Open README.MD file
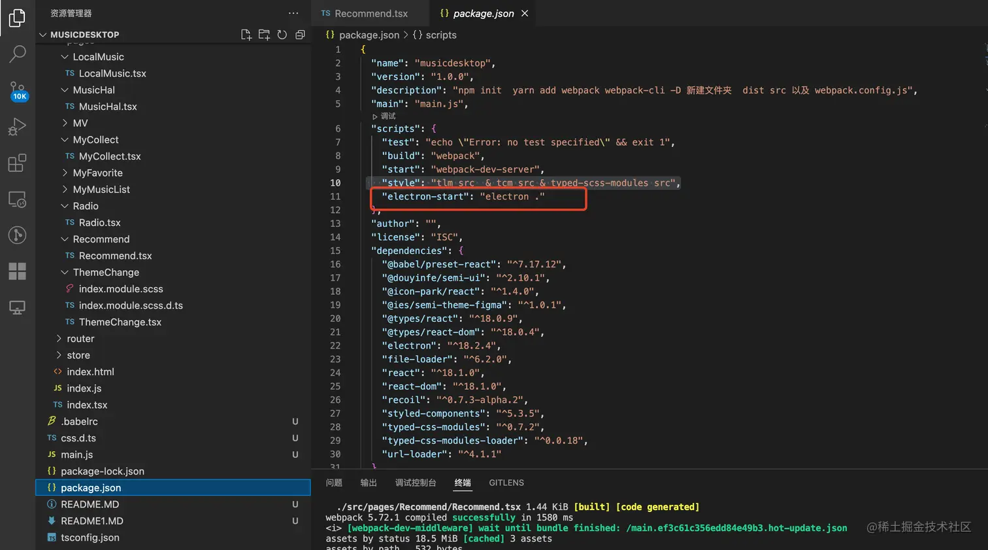 coord(173,504)
